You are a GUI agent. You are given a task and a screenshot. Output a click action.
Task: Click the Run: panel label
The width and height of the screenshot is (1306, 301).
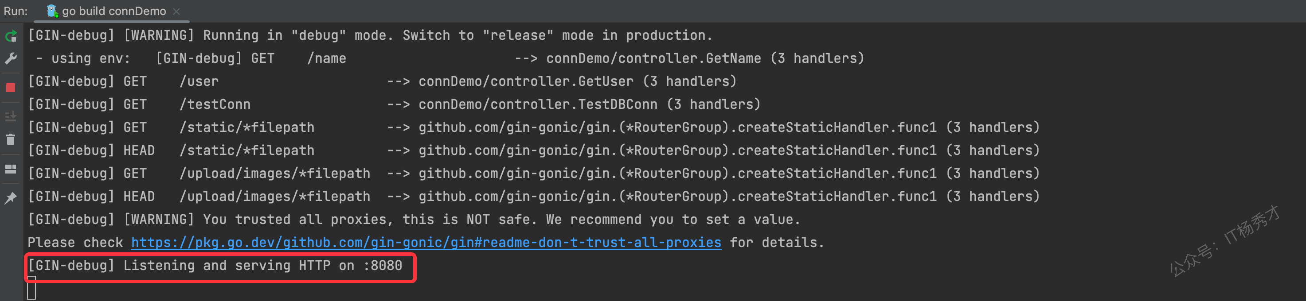coord(16,11)
